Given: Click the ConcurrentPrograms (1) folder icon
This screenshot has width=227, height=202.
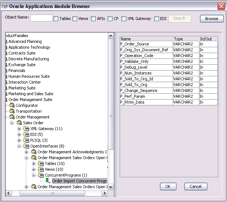Looking at the screenshot, I should [41, 175].
